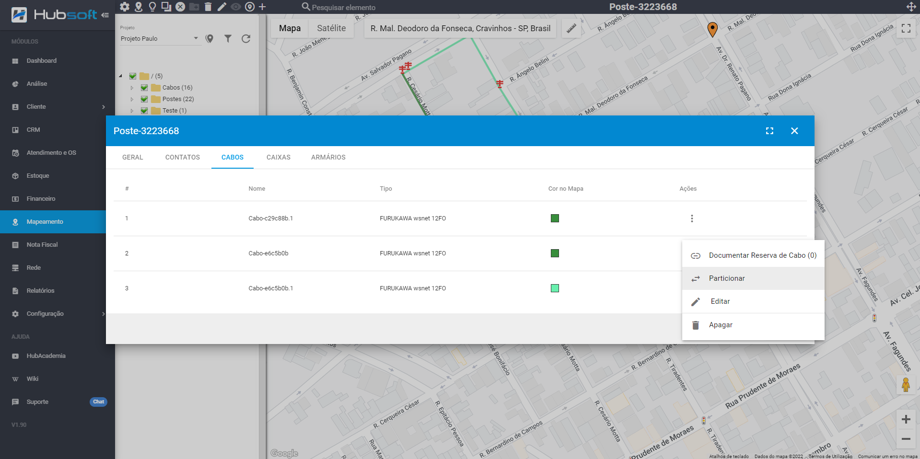
Task: Click color swatch of Cabo-e6c5b0b
Action: pos(555,253)
